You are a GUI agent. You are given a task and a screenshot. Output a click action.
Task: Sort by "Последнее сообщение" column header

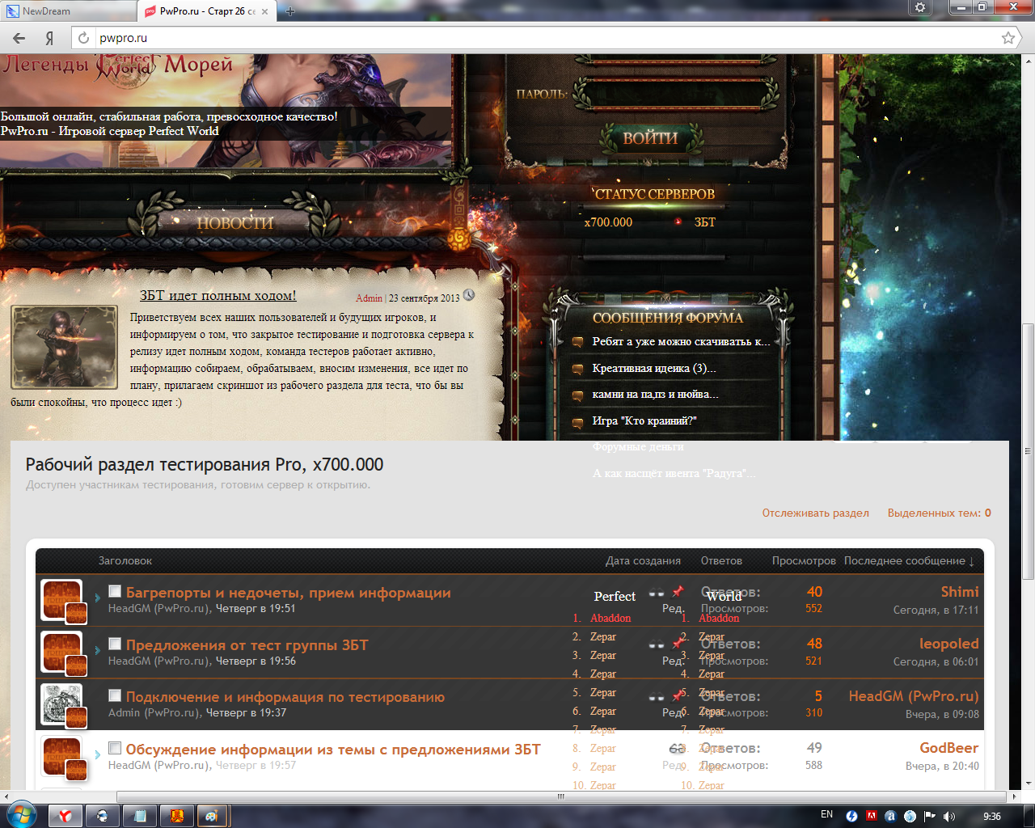908,561
